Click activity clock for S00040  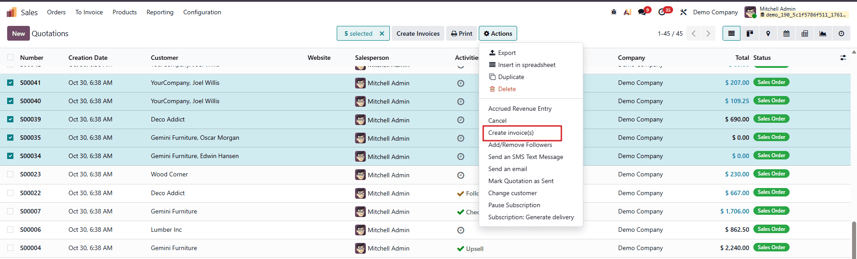coord(461,102)
